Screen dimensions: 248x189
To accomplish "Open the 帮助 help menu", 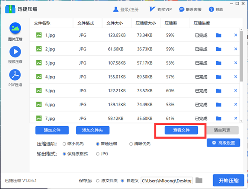I will [x=216, y=9].
